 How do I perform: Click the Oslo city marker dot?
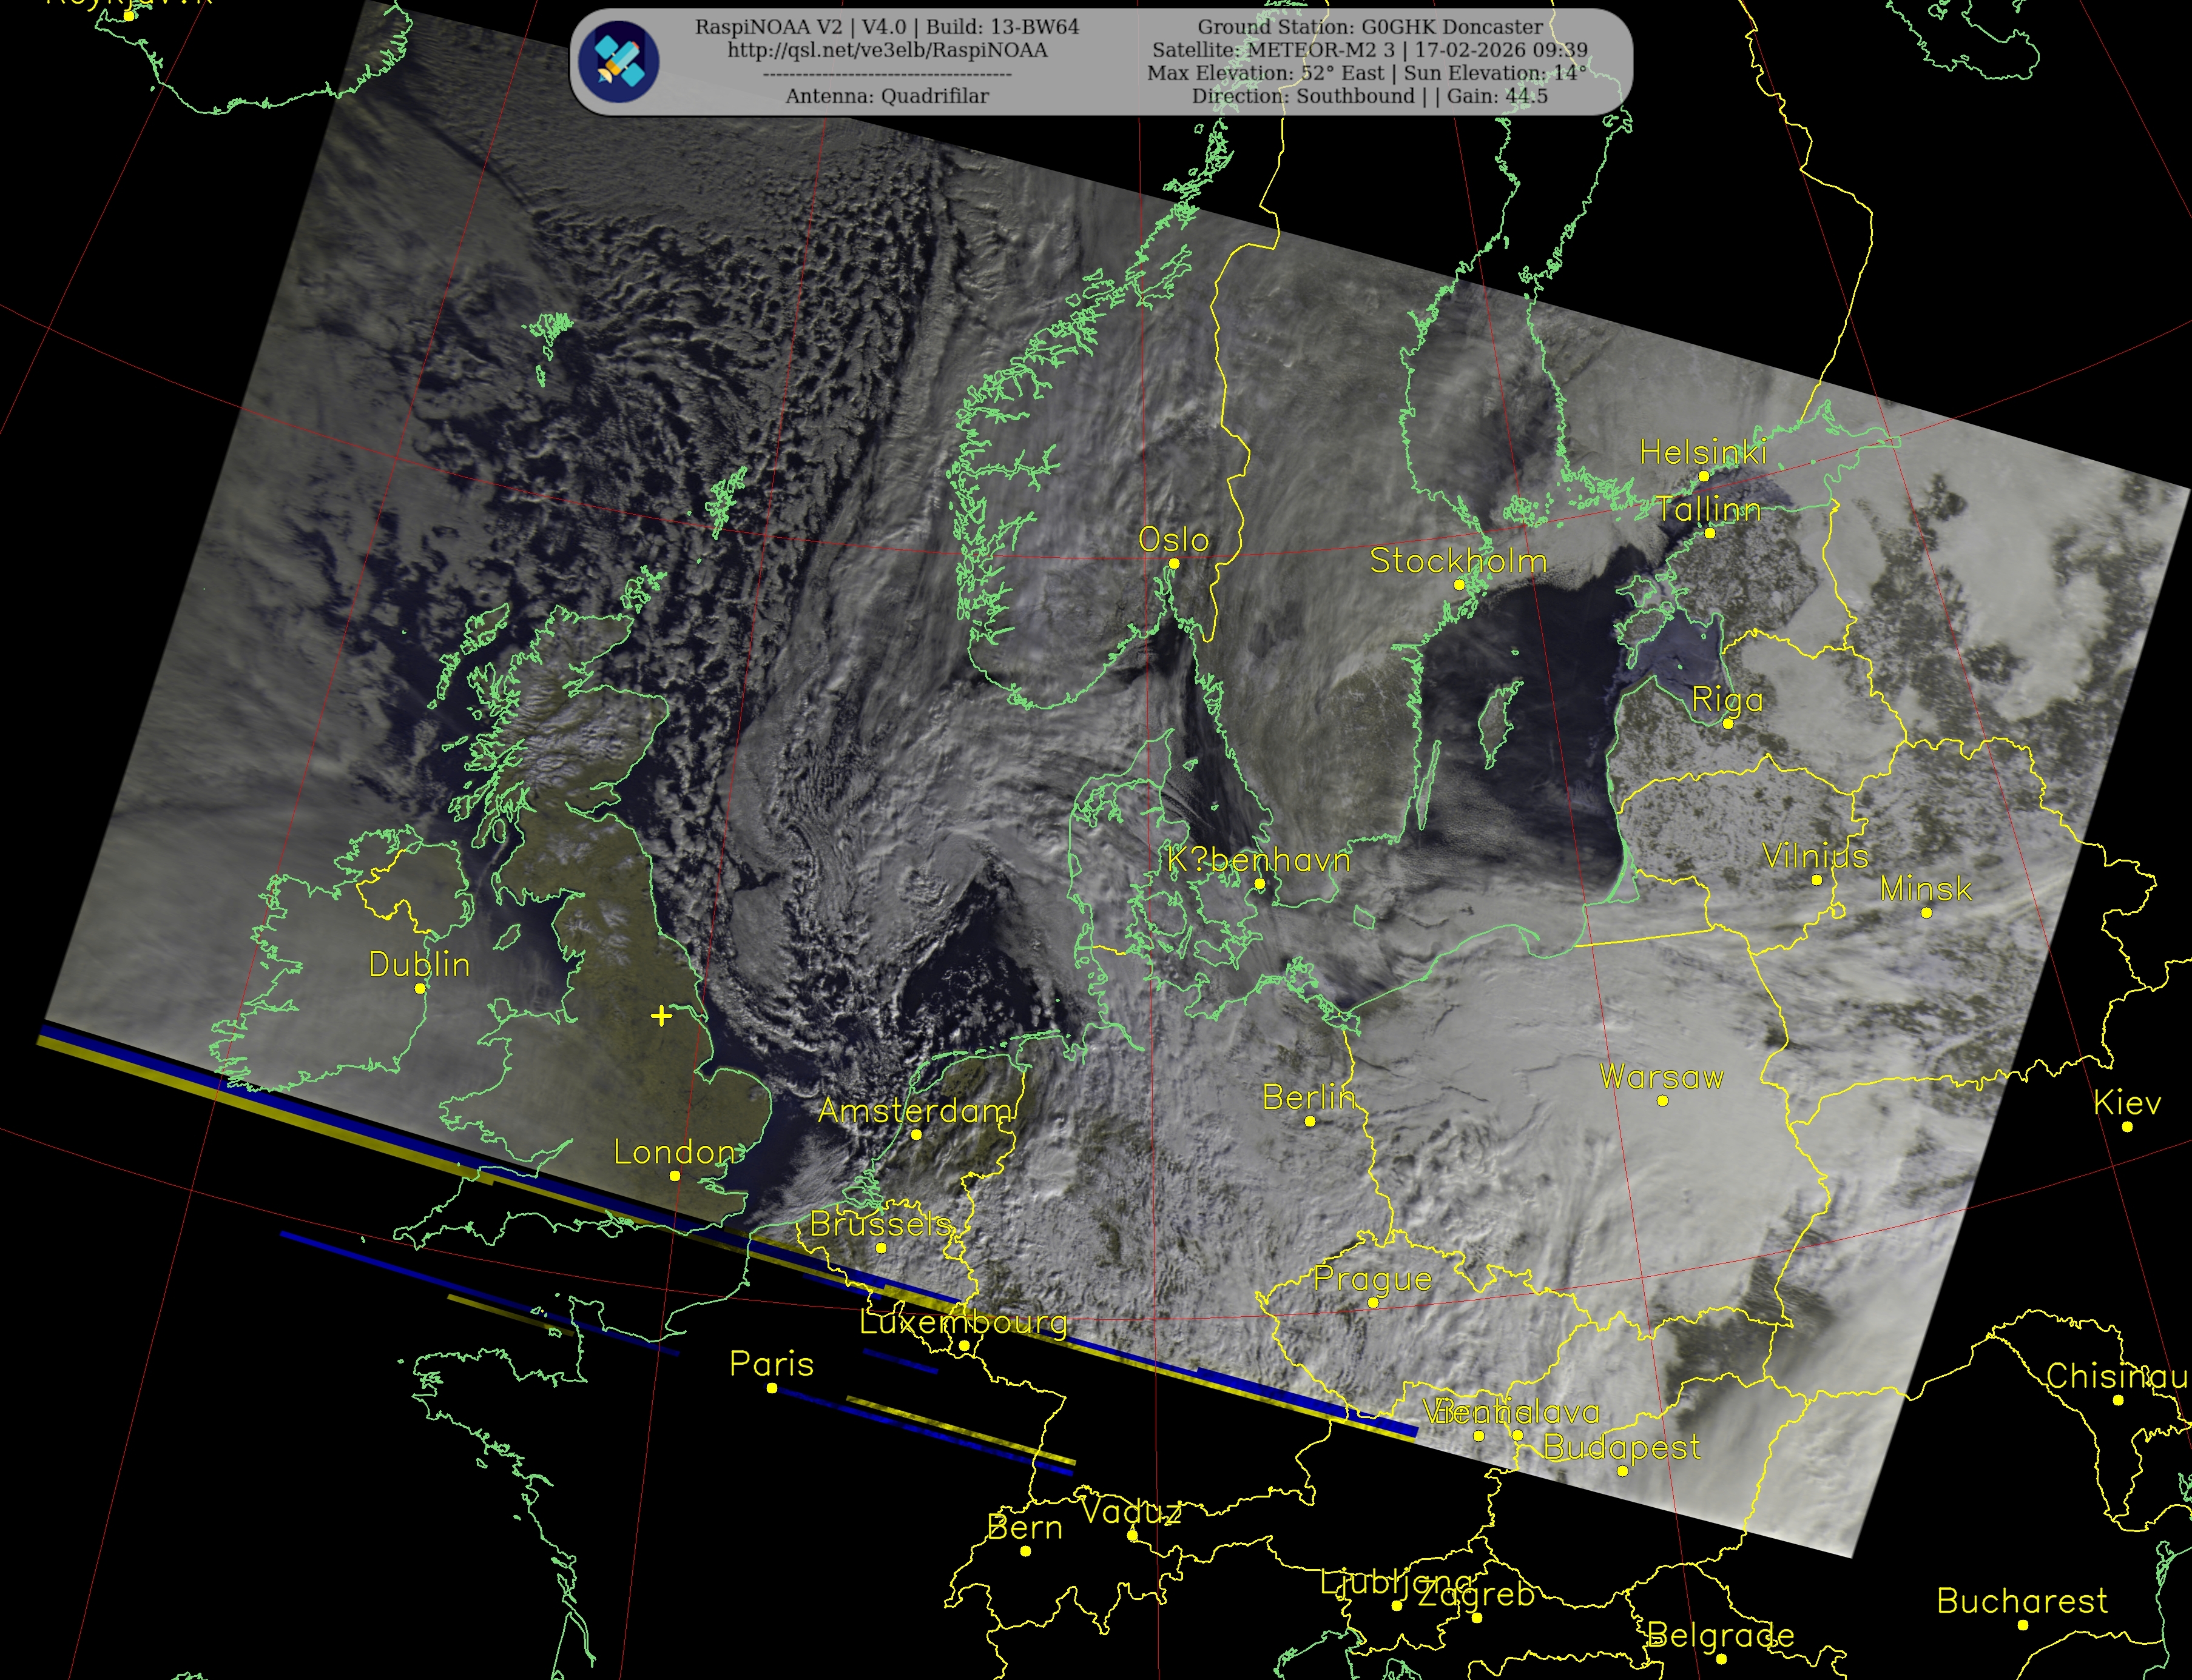pyautogui.click(x=1175, y=564)
